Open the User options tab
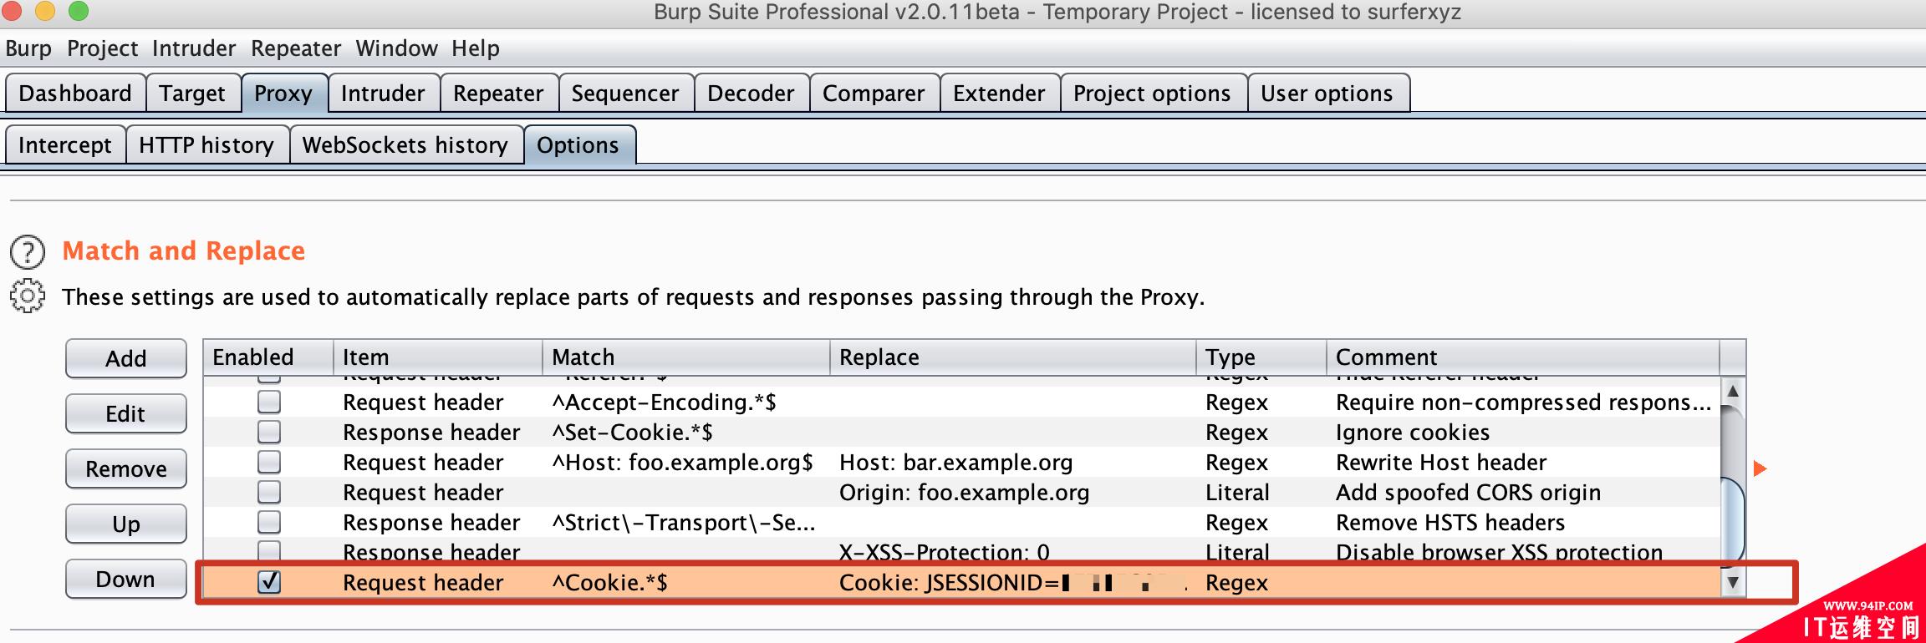1926x643 pixels. pyautogui.click(x=1327, y=93)
